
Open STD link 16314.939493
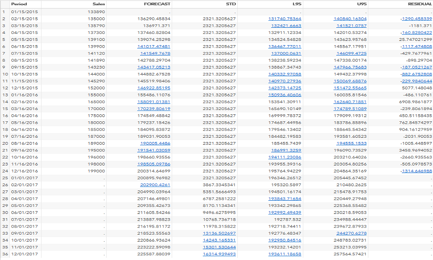tap(219, 254)
